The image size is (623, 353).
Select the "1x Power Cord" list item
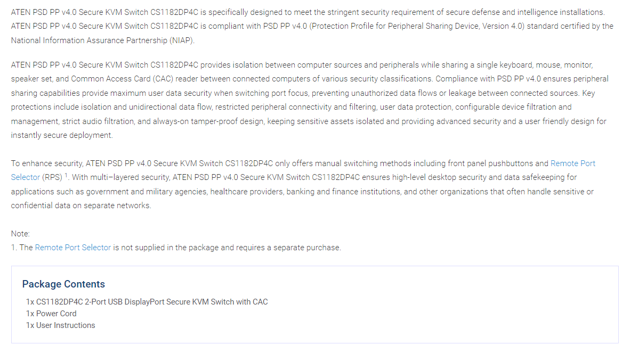[x=51, y=314]
